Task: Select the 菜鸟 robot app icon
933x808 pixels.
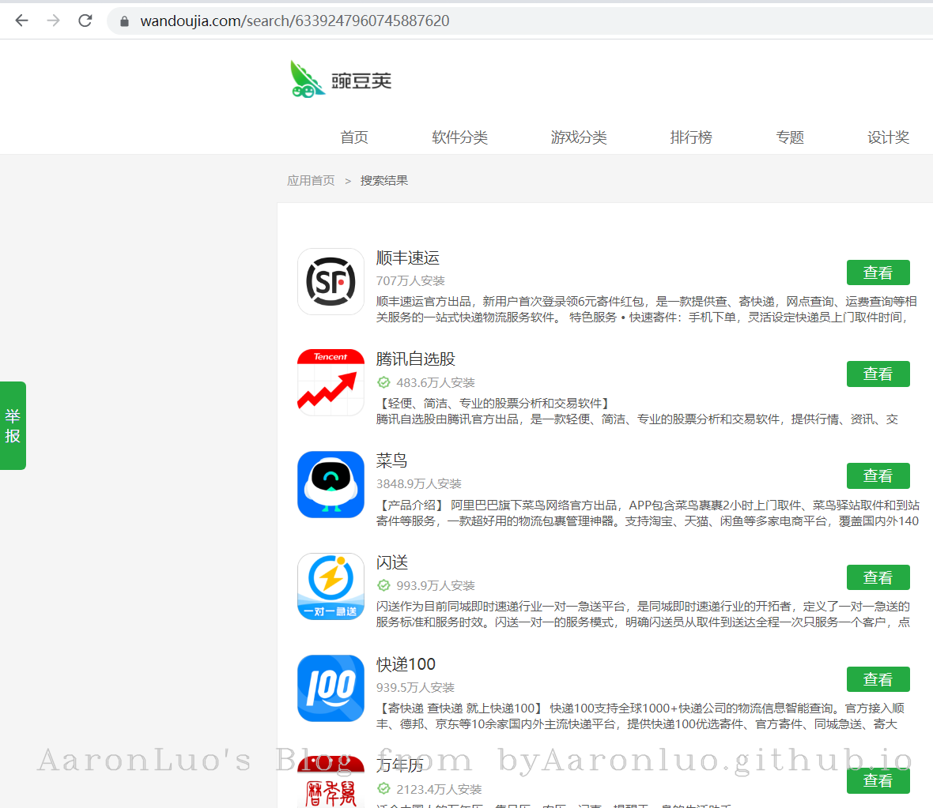Action: [x=331, y=484]
